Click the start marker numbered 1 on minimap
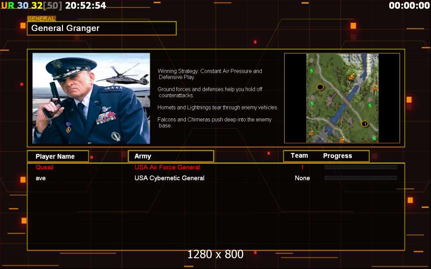 point(365,124)
